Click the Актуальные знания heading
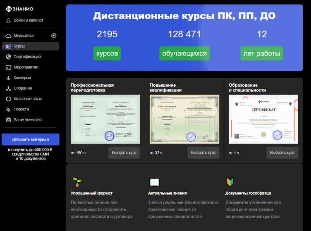 tap(167, 193)
